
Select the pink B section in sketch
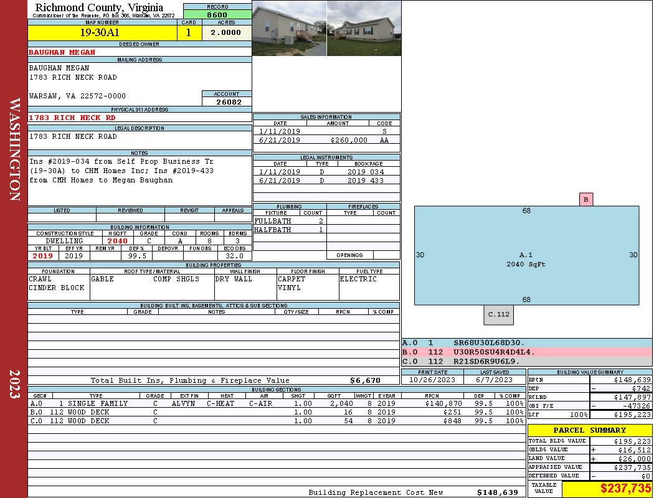coord(585,200)
